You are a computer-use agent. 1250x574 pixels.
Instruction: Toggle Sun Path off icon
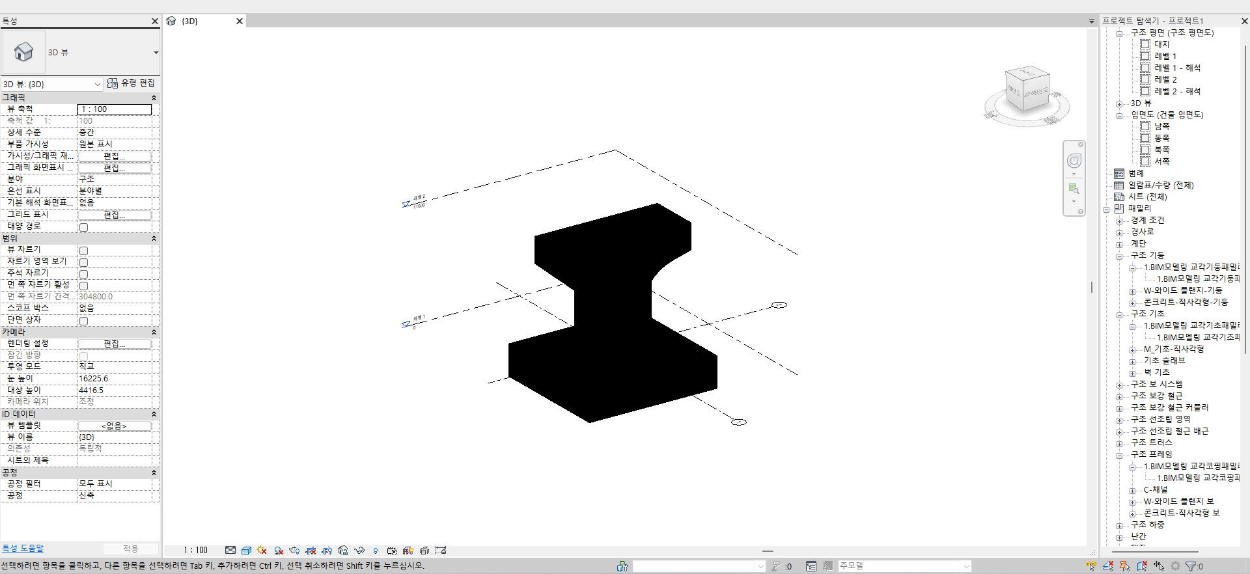click(262, 551)
